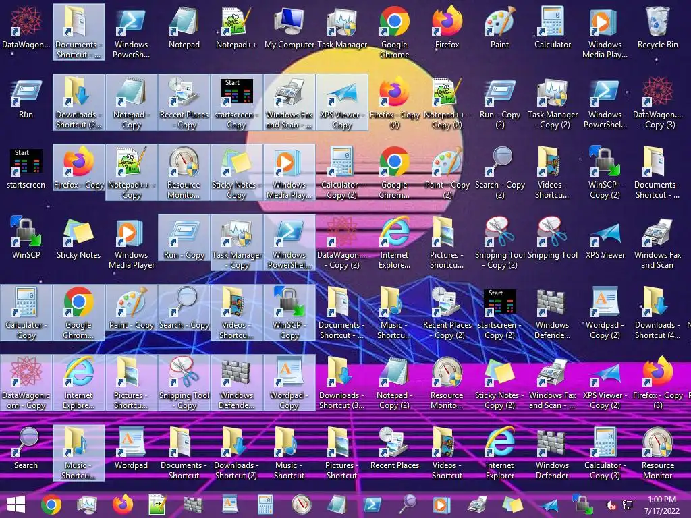Viewport: 691px width, 518px height.
Task: Select the WinSCP - Copy (2) desktop icon
Action: pos(605,173)
